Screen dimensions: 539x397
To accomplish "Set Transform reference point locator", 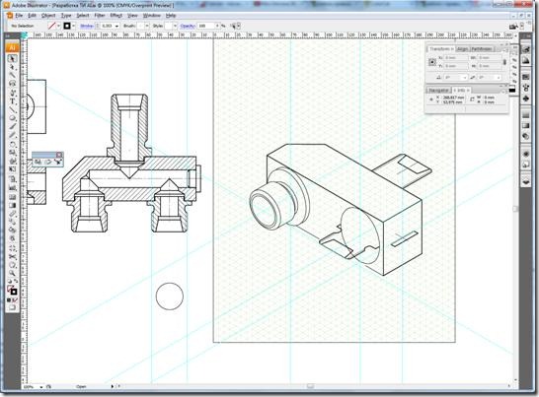I will pos(432,62).
